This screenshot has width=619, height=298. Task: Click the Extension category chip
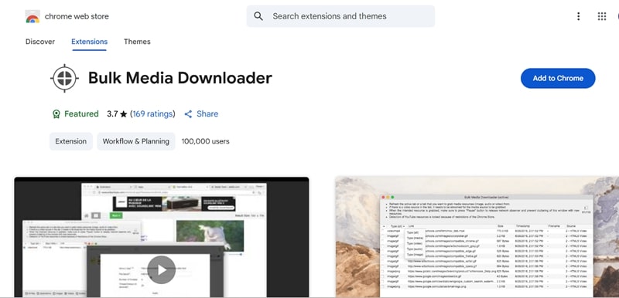click(71, 141)
